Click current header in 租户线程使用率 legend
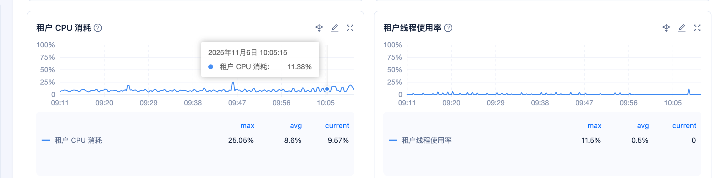 [x=684, y=126]
